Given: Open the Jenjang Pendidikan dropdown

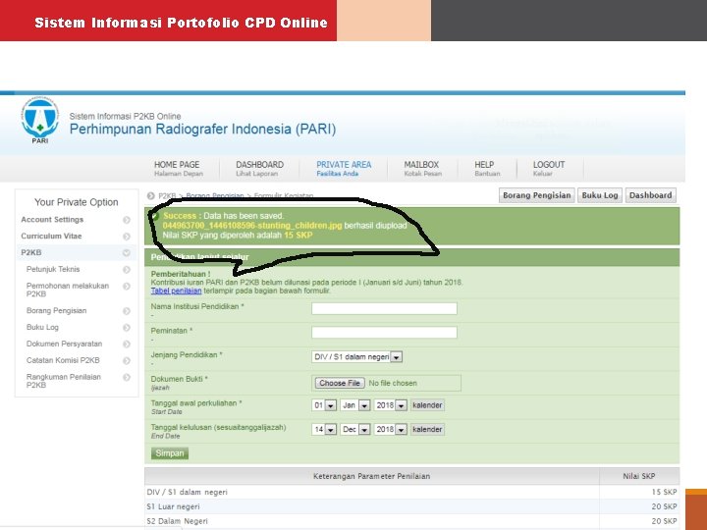Looking at the screenshot, I should click(356, 357).
